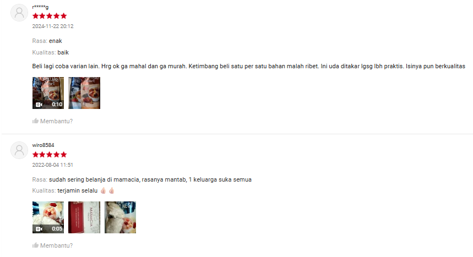Click the five-star rating of r*****g
Image resolution: width=473 pixels, height=257 pixels.
[50, 16]
